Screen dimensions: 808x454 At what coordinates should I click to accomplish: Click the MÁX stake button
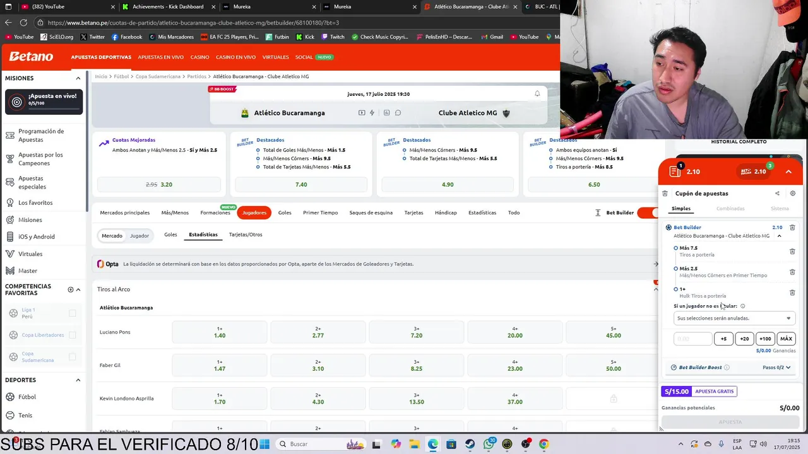point(786,339)
